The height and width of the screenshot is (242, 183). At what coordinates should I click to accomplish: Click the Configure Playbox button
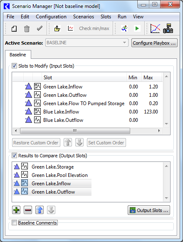coord(154,43)
